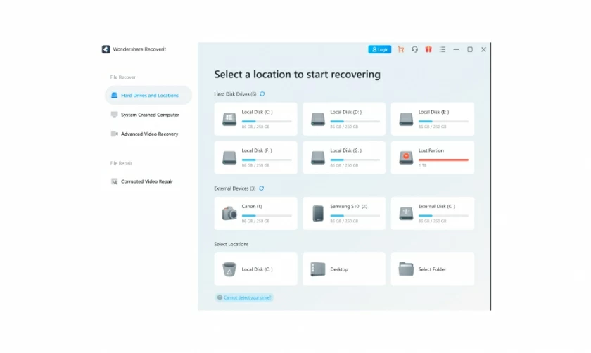Refresh the External Devices list
591x353 pixels.
pyautogui.click(x=261, y=188)
